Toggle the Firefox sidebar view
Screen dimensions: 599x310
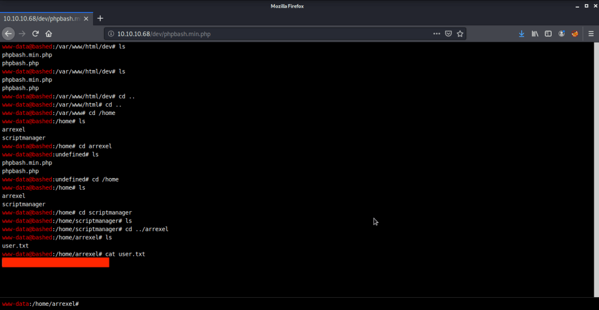pyautogui.click(x=548, y=34)
